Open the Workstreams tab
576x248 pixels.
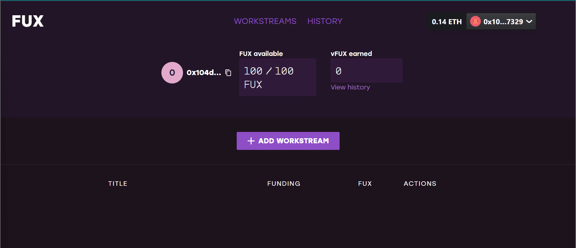265,21
